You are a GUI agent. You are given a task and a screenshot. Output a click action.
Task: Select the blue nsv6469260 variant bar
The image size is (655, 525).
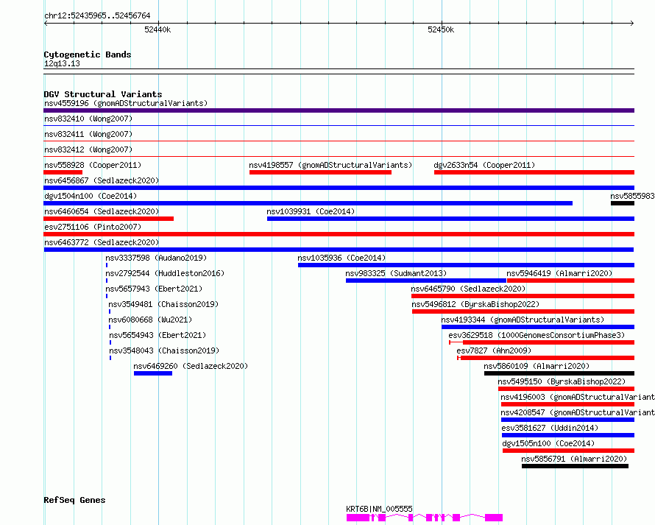pos(153,373)
